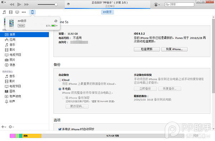Screen dimensions: 215x141
Task: Click the PP助手 device tab
Action: 107,12
